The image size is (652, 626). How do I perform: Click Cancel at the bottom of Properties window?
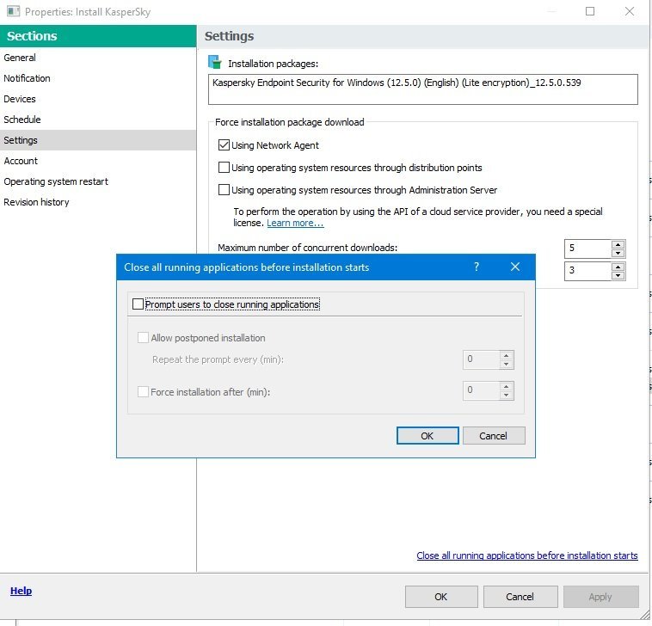coord(520,597)
